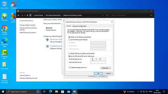Screen dimensions: 168x94
Task: Click Cancel in IPv4 Properties
Action: click(108, 73)
